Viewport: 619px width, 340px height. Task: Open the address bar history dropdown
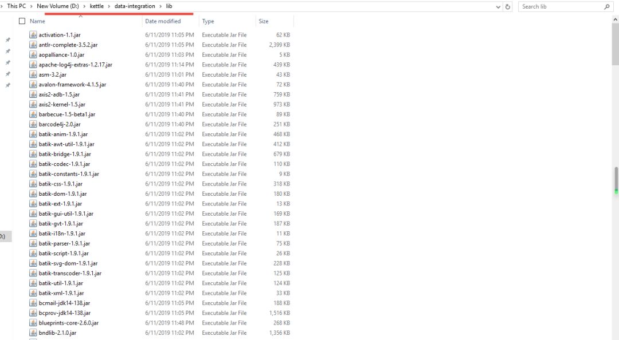[x=498, y=7]
